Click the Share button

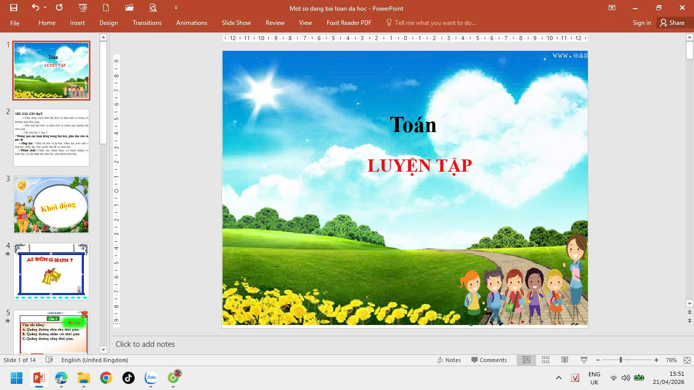672,23
